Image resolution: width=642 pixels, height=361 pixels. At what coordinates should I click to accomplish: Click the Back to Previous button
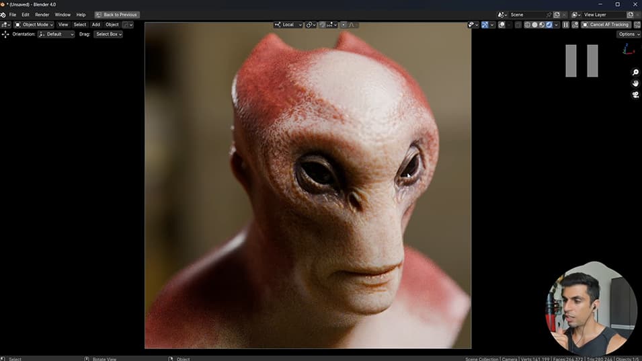(117, 15)
